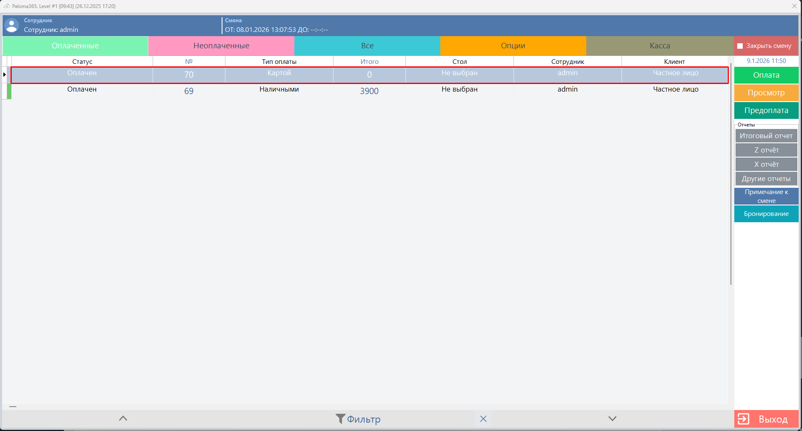Open Другие отчеты list
802x431 pixels.
(x=766, y=179)
